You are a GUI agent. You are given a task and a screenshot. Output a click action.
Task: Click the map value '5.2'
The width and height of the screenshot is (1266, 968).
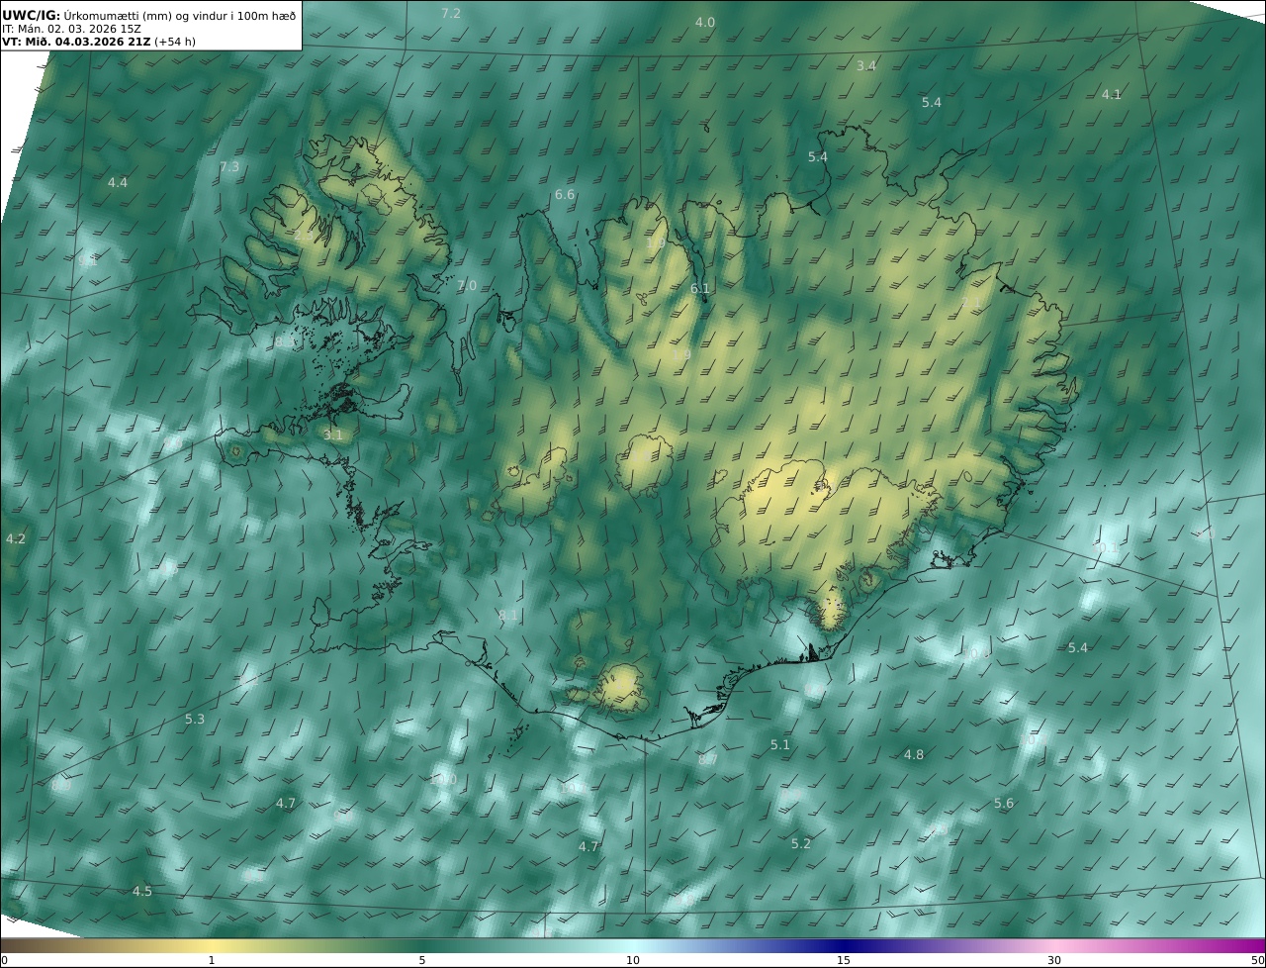coord(801,843)
